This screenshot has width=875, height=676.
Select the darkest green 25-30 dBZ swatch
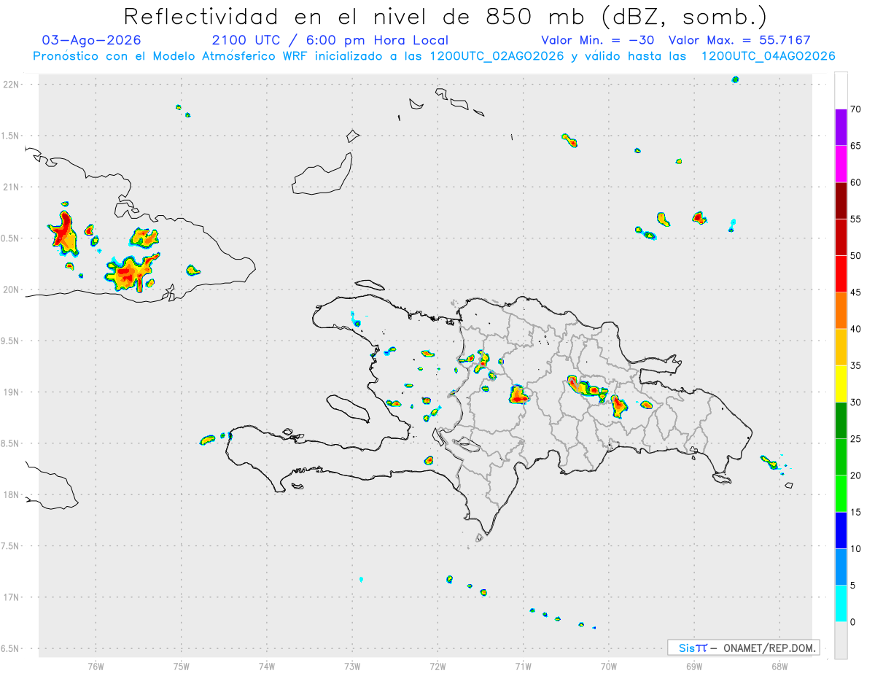[x=841, y=421]
